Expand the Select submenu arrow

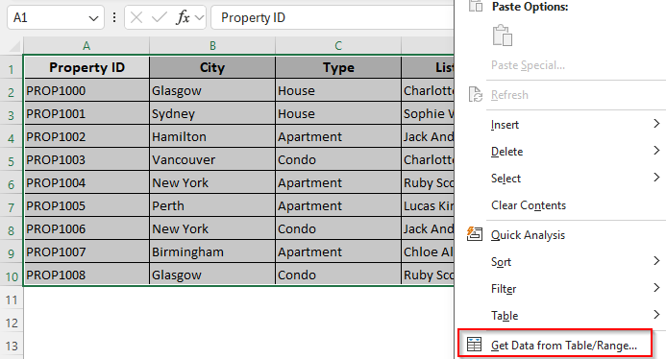coord(656,177)
